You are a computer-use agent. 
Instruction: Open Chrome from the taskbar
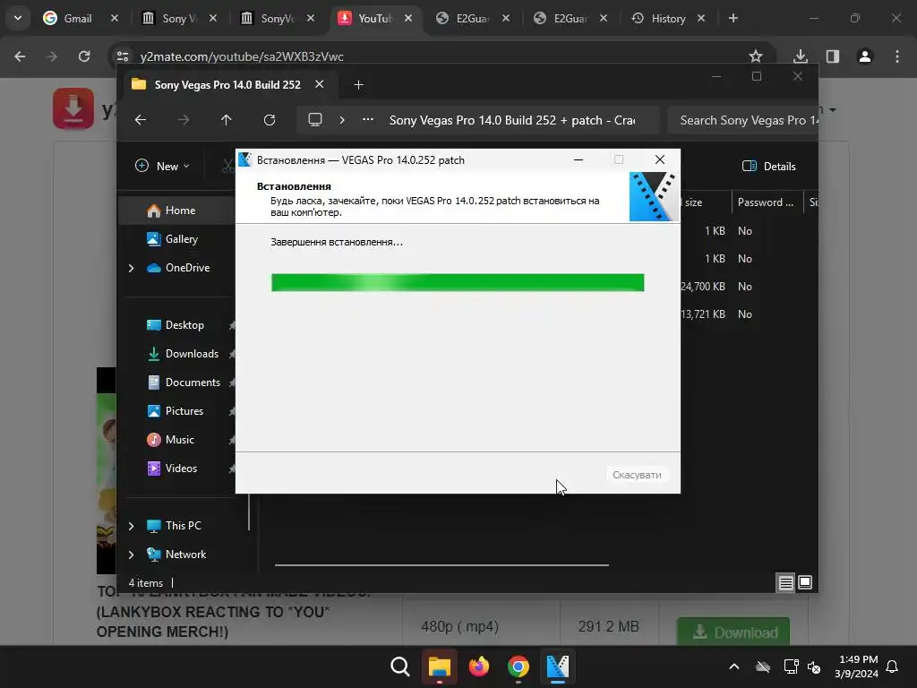tap(518, 666)
